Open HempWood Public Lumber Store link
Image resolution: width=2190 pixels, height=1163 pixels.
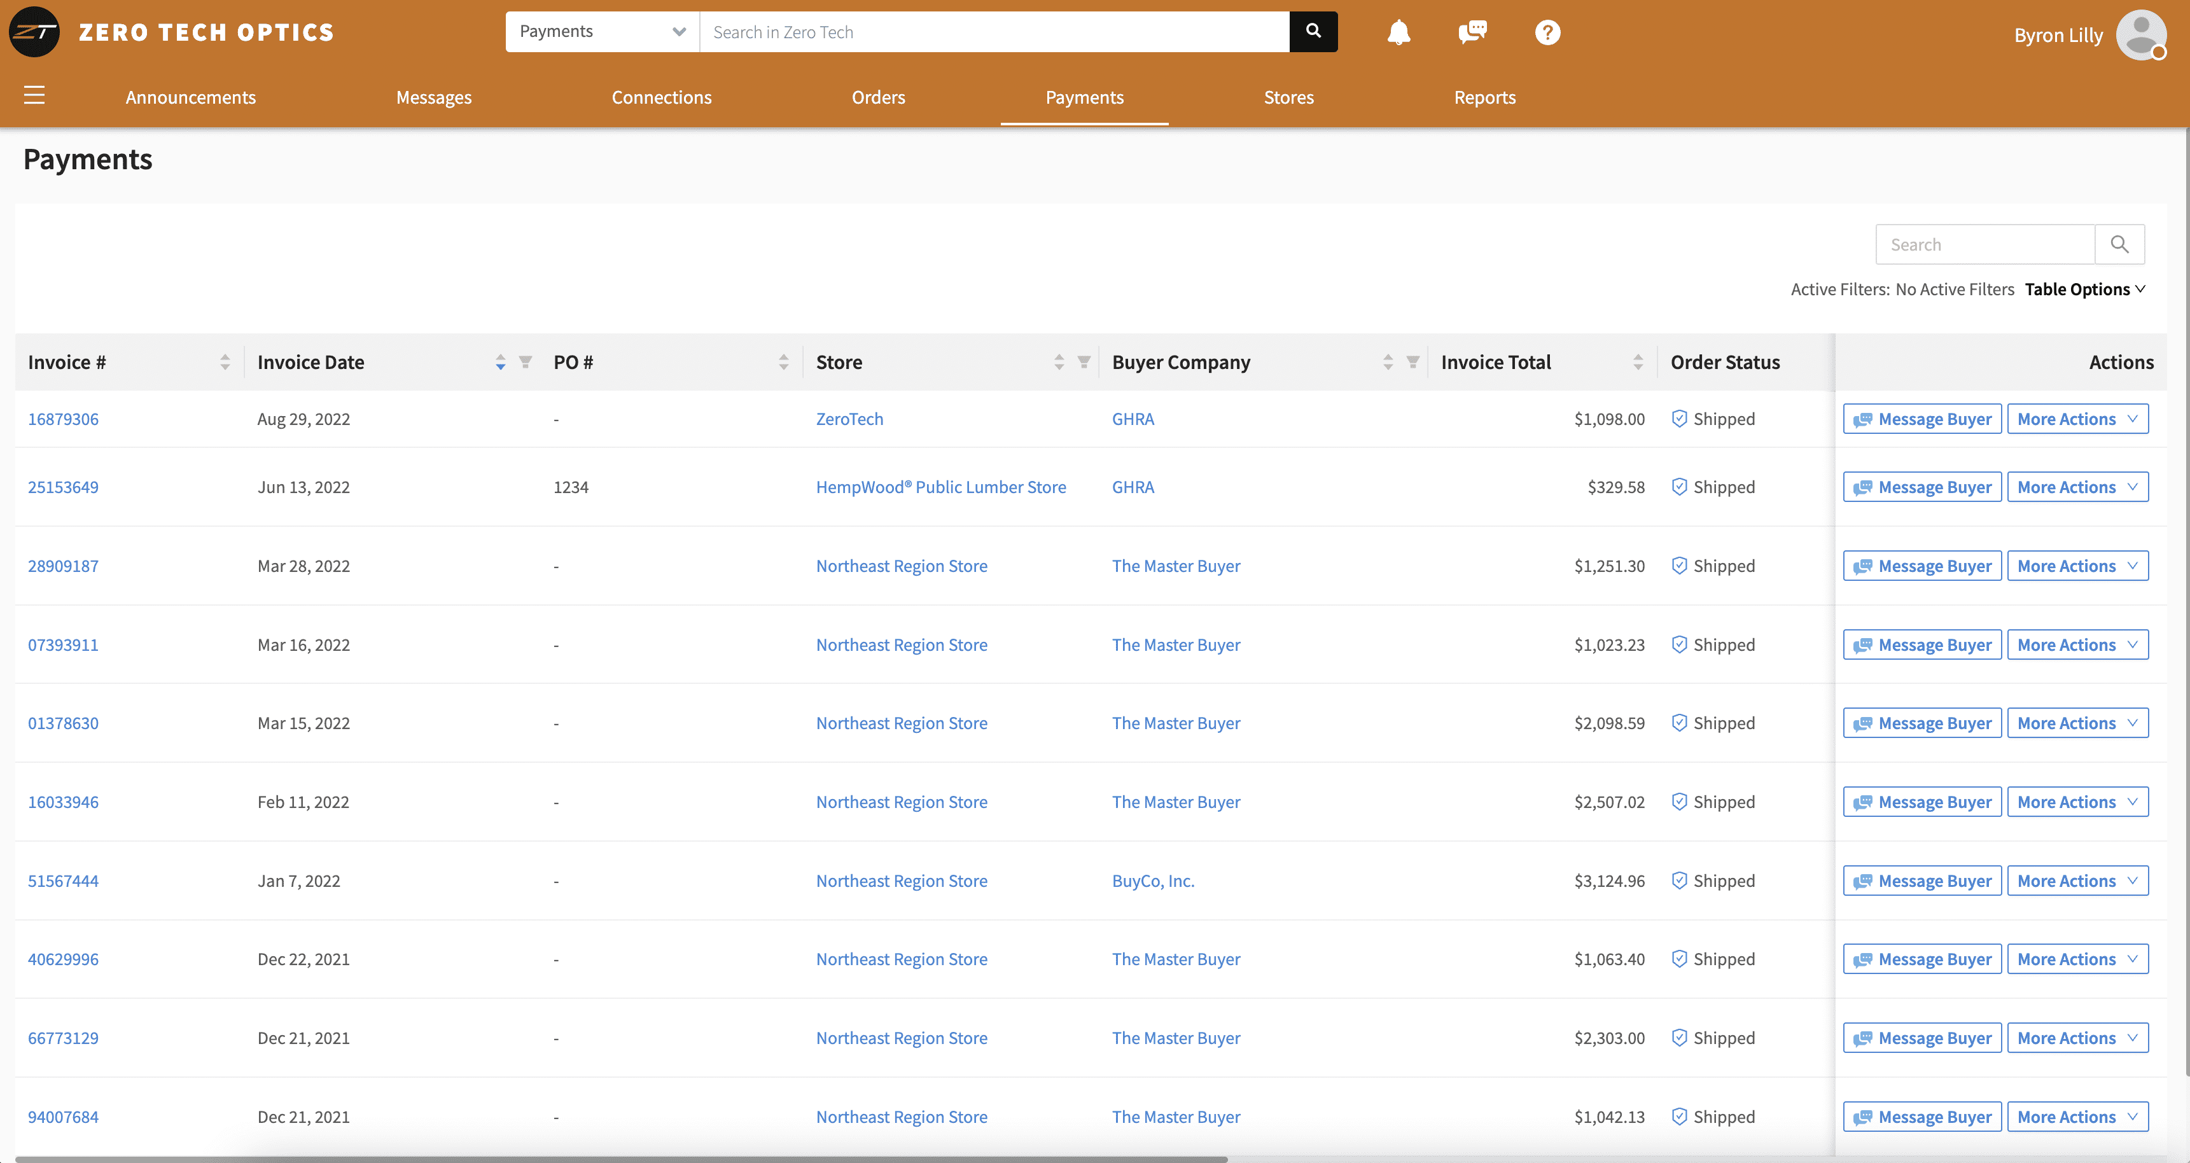click(940, 487)
